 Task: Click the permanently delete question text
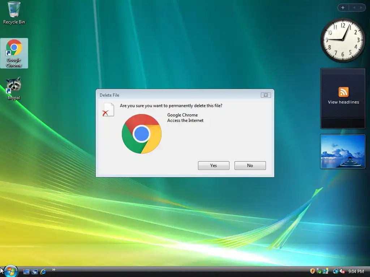click(171, 106)
